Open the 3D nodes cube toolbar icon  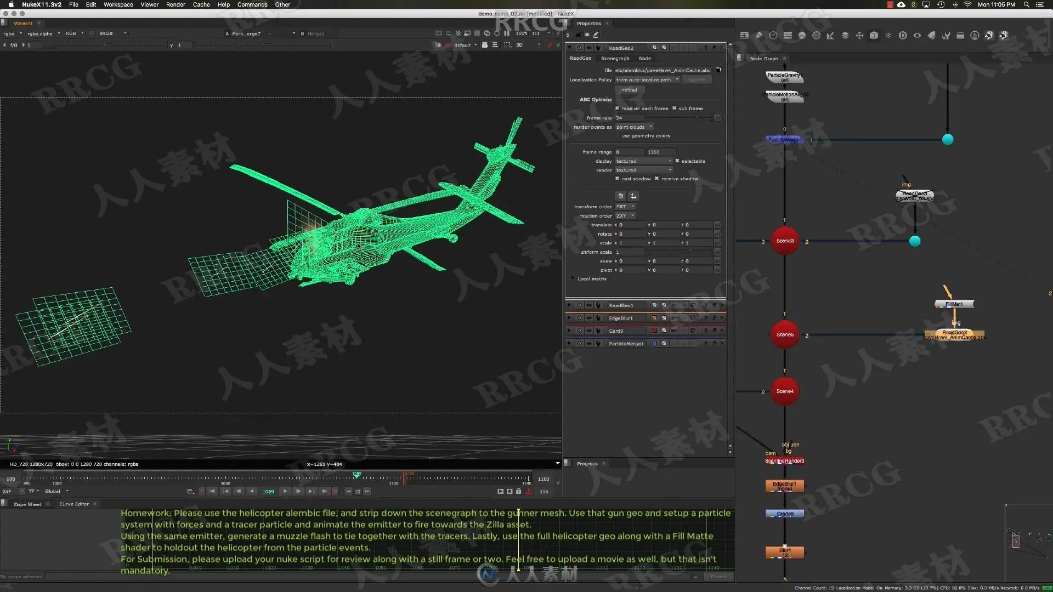tap(874, 36)
